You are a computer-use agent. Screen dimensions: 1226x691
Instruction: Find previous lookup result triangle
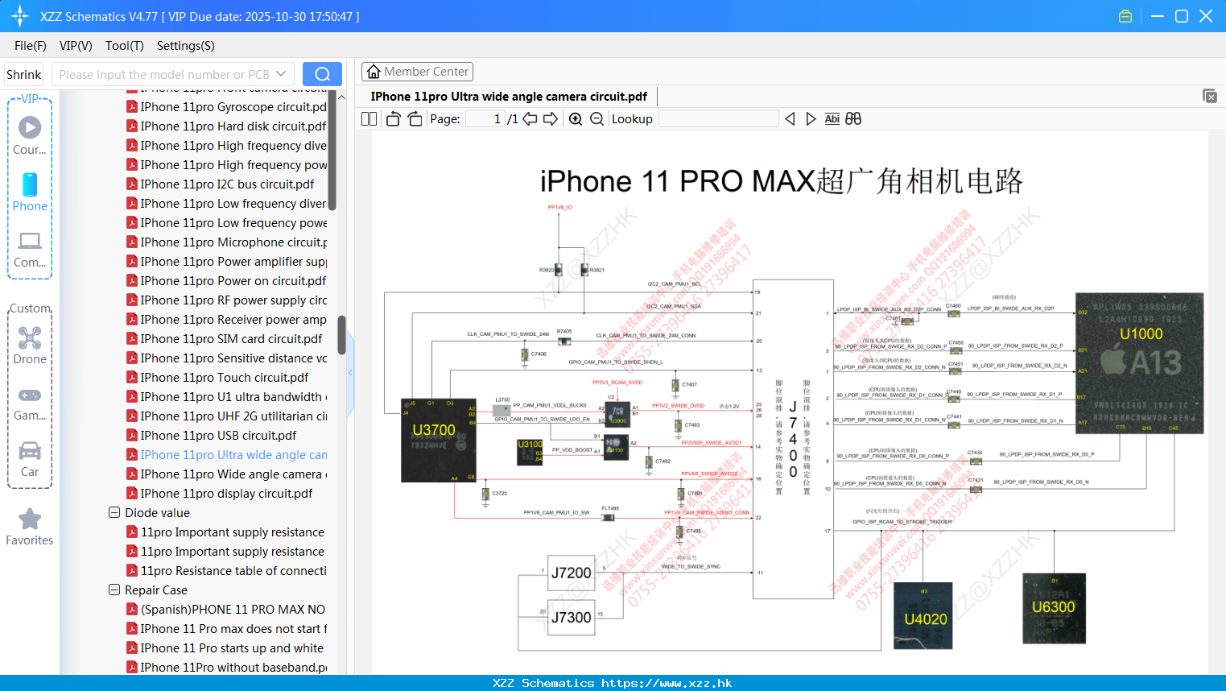pos(790,119)
